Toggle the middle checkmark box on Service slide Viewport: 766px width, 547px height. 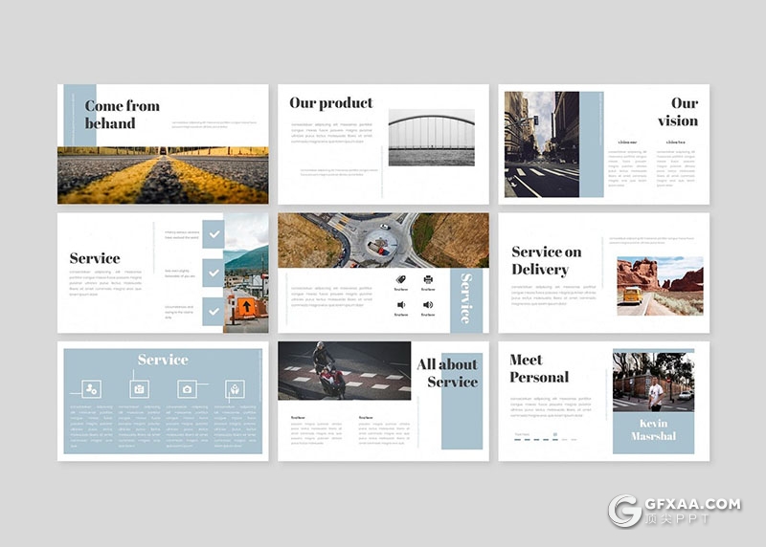213,273
